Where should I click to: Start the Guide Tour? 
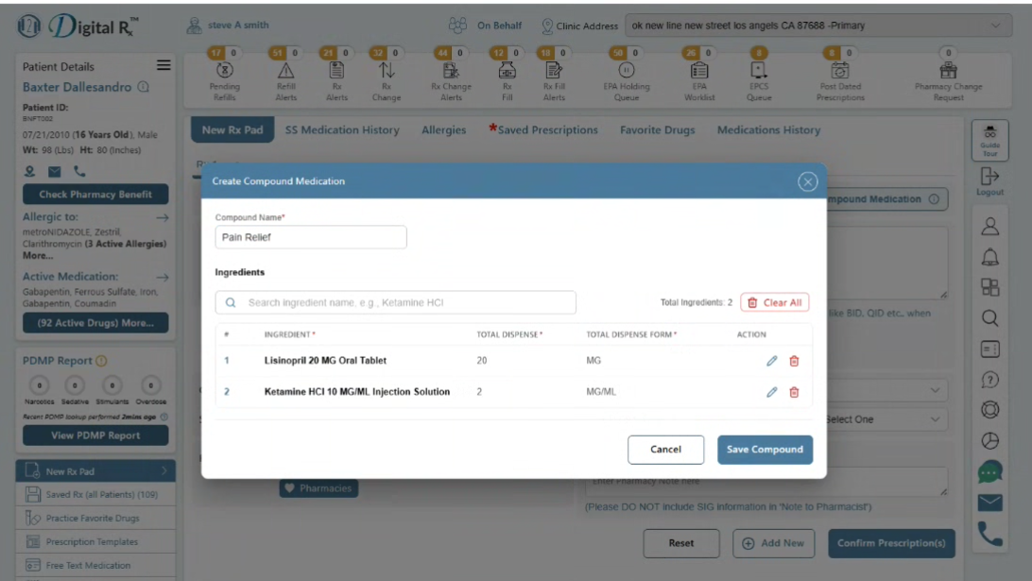(989, 140)
